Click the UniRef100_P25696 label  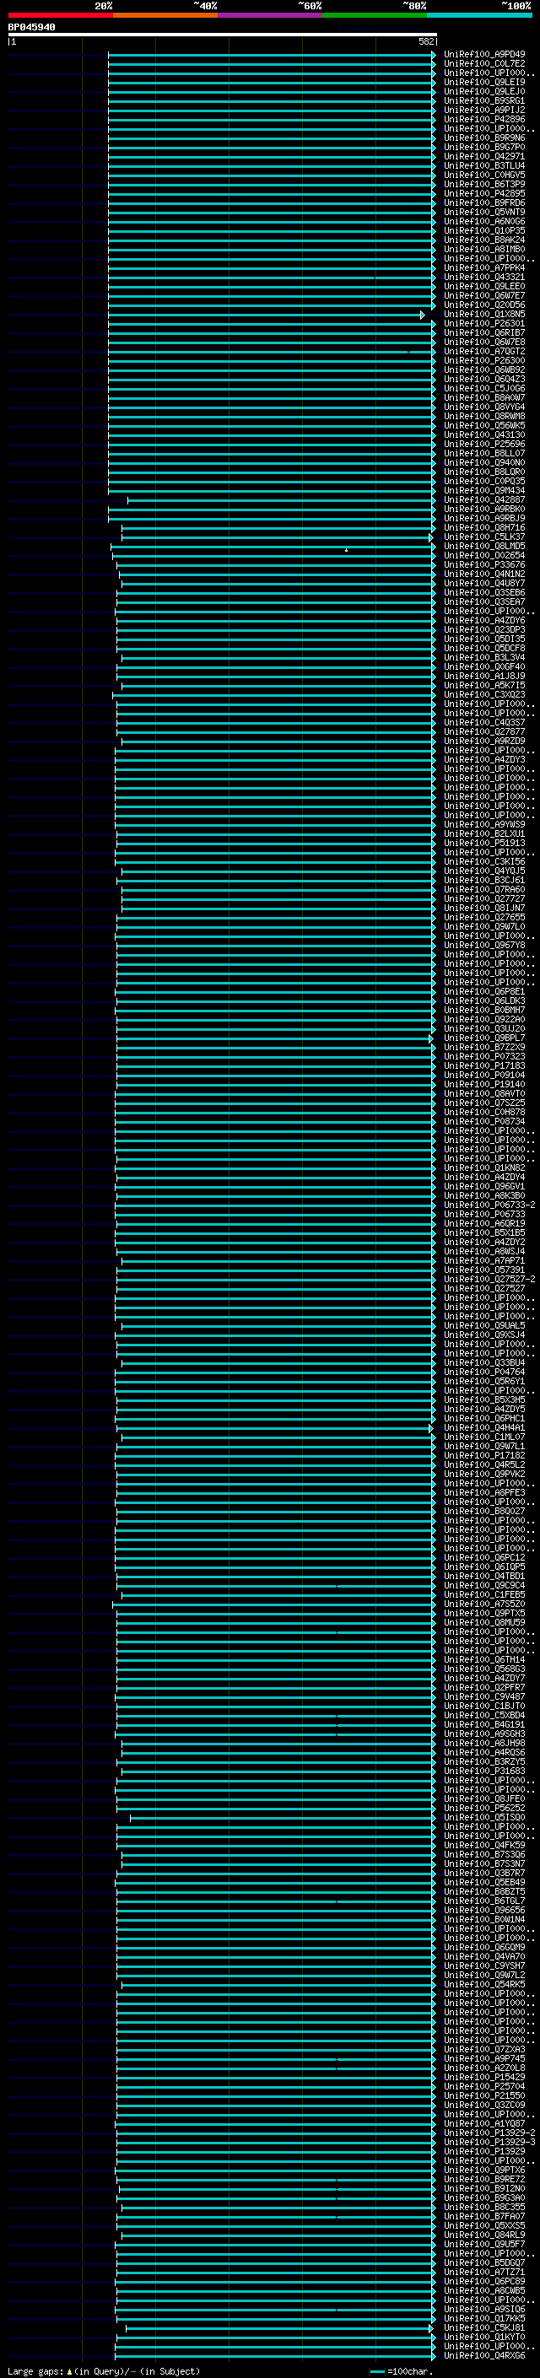(x=483, y=444)
